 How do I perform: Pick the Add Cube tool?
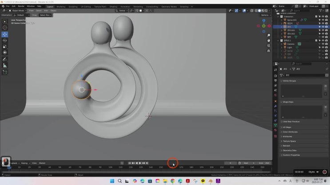click(x=5, y=72)
